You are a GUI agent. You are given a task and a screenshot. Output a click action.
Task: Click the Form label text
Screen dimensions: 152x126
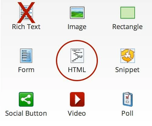(26, 70)
